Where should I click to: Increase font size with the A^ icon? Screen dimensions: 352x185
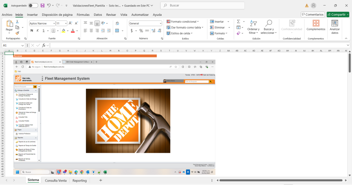70,23
